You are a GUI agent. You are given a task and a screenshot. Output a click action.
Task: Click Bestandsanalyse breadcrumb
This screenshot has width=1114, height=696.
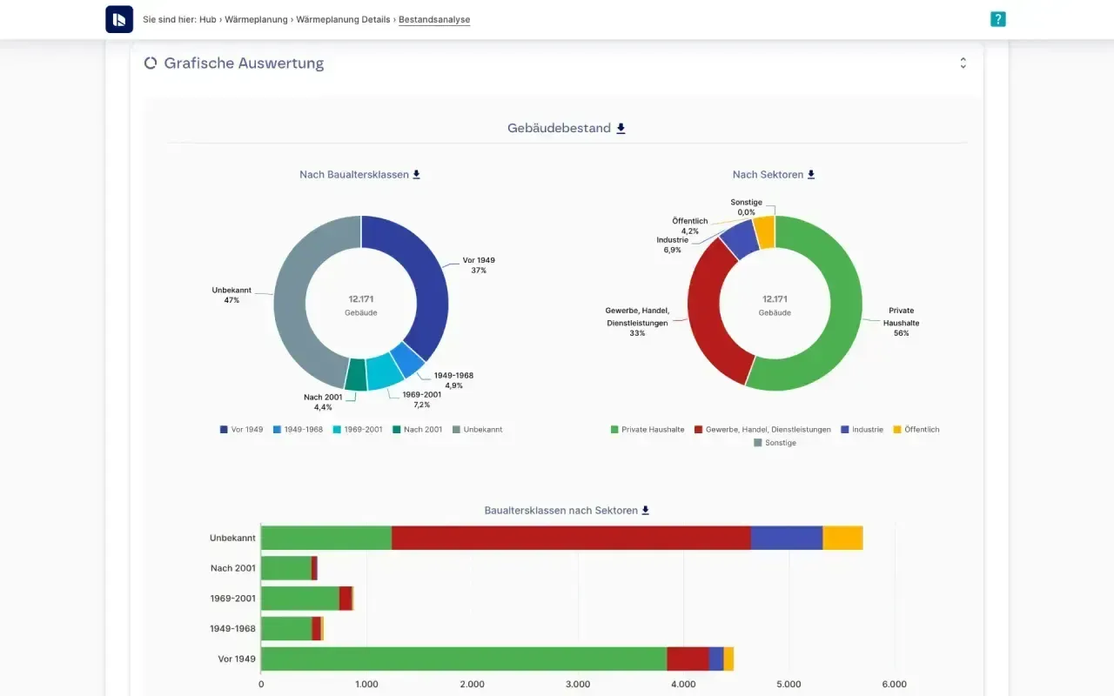coord(434,19)
